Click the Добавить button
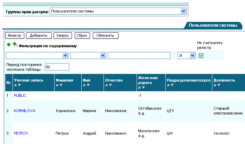 39,36
